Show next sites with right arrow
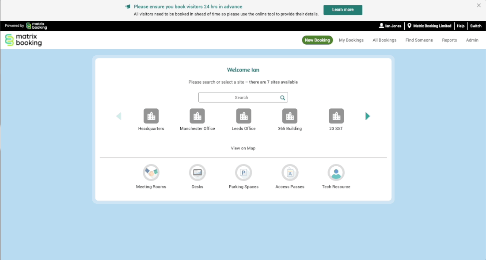Viewport: 486px width, 260px height. [x=368, y=116]
